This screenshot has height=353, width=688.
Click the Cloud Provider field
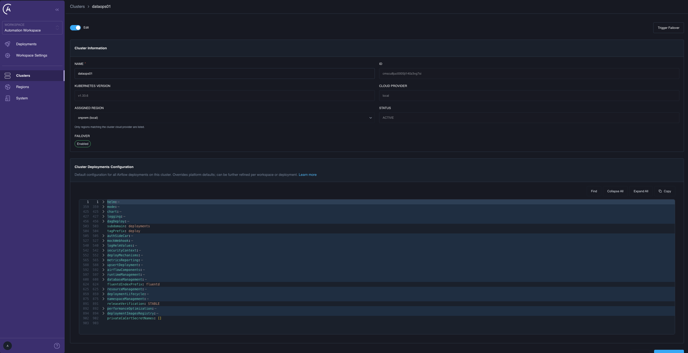pos(529,96)
